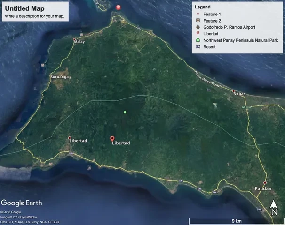Click the Feature 2 square marker on the coast north of Buruanga
Screen dimensions: 285x225
[x=43, y=65]
